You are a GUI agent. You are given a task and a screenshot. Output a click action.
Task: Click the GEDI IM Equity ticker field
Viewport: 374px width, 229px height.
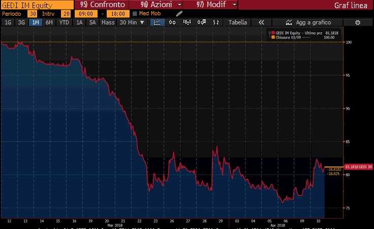click(37, 5)
